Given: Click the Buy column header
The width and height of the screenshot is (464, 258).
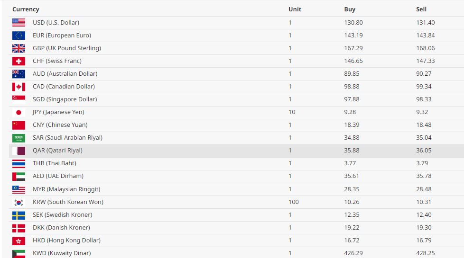Looking at the screenshot, I should (350, 9).
